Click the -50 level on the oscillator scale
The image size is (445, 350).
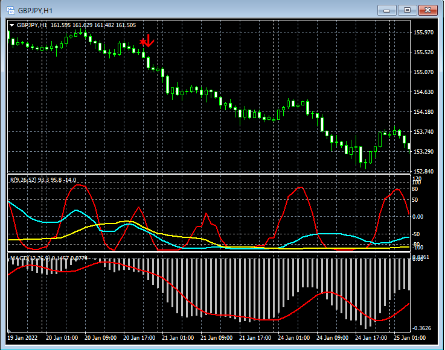pos(416,234)
